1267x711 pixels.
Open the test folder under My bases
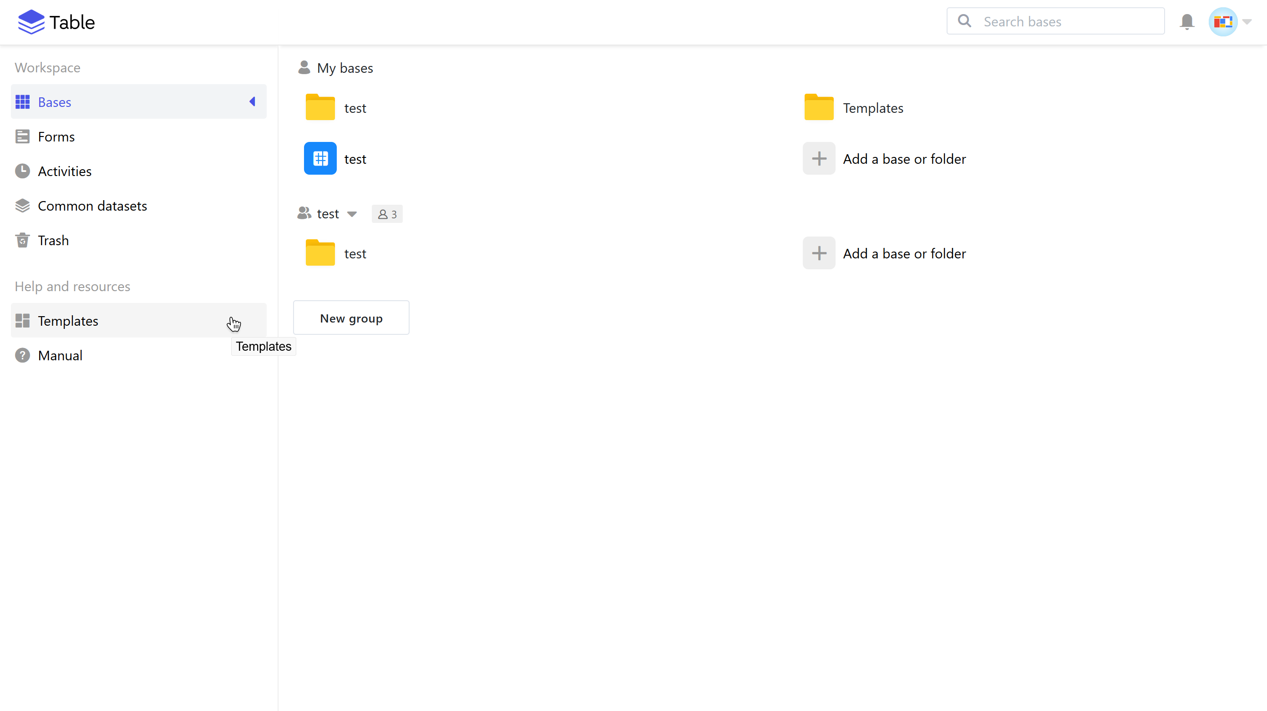pos(320,108)
